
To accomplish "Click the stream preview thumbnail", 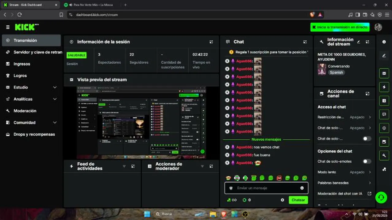I will click(141, 123).
